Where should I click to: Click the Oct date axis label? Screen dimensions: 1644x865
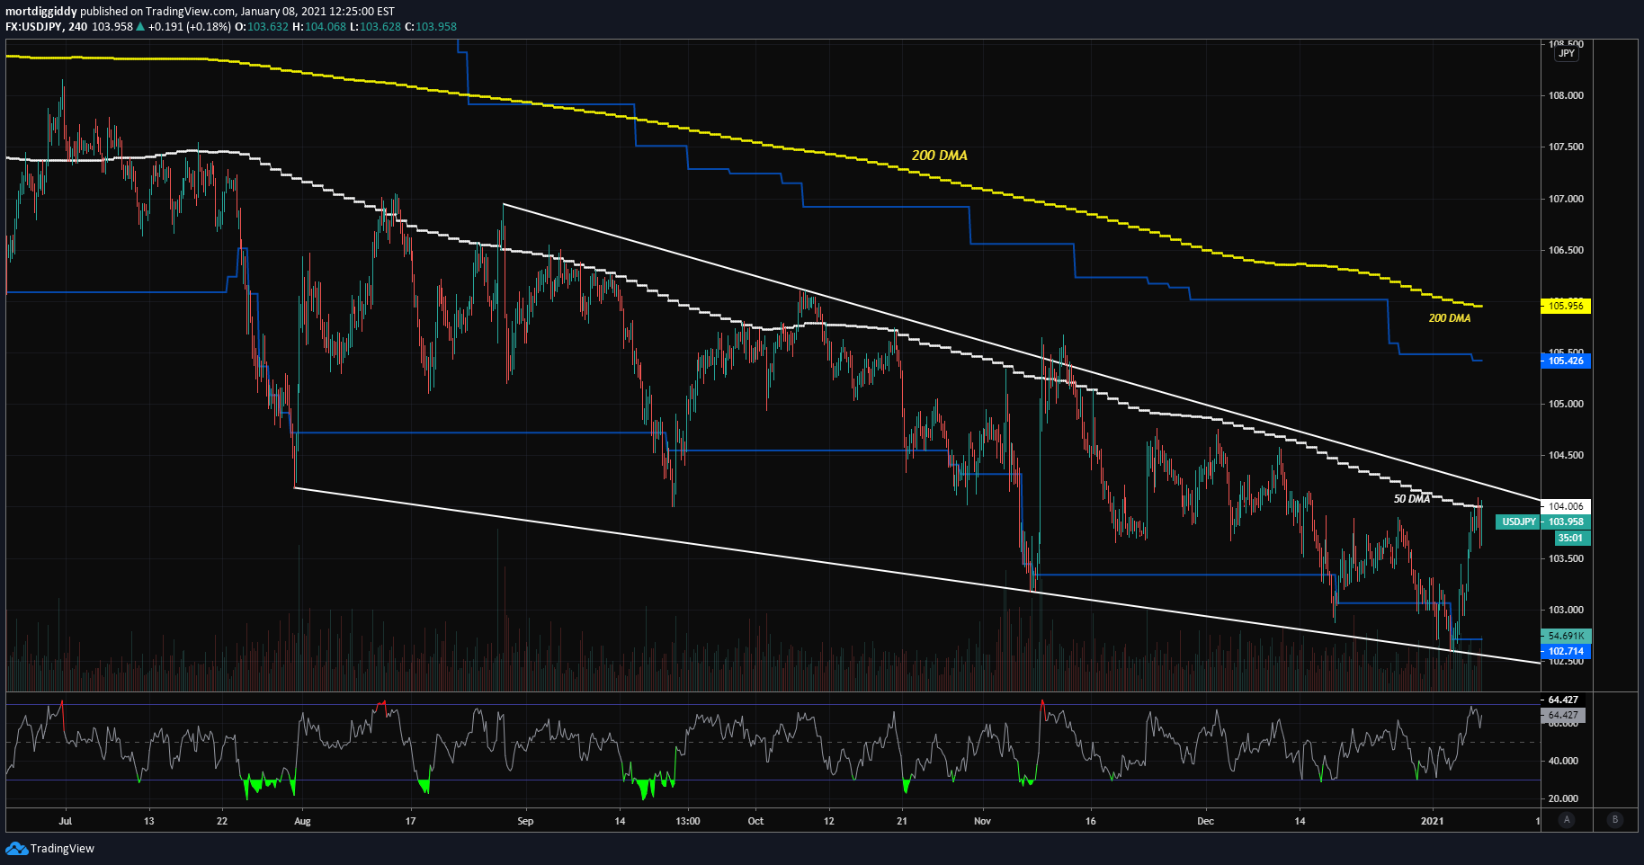tap(755, 821)
